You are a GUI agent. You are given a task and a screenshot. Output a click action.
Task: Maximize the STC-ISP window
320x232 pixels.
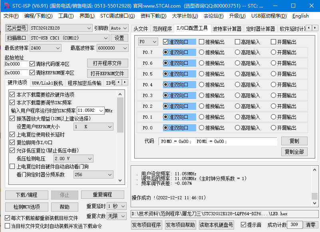pos(293,6)
